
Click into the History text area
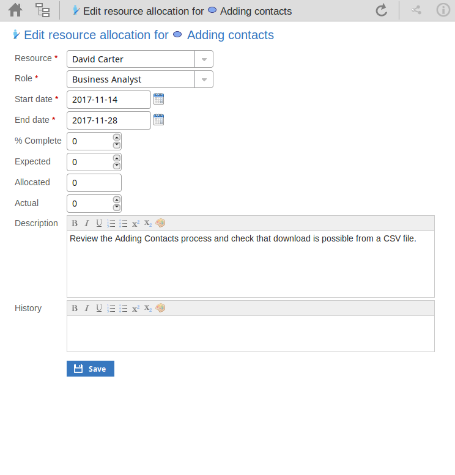point(250,333)
